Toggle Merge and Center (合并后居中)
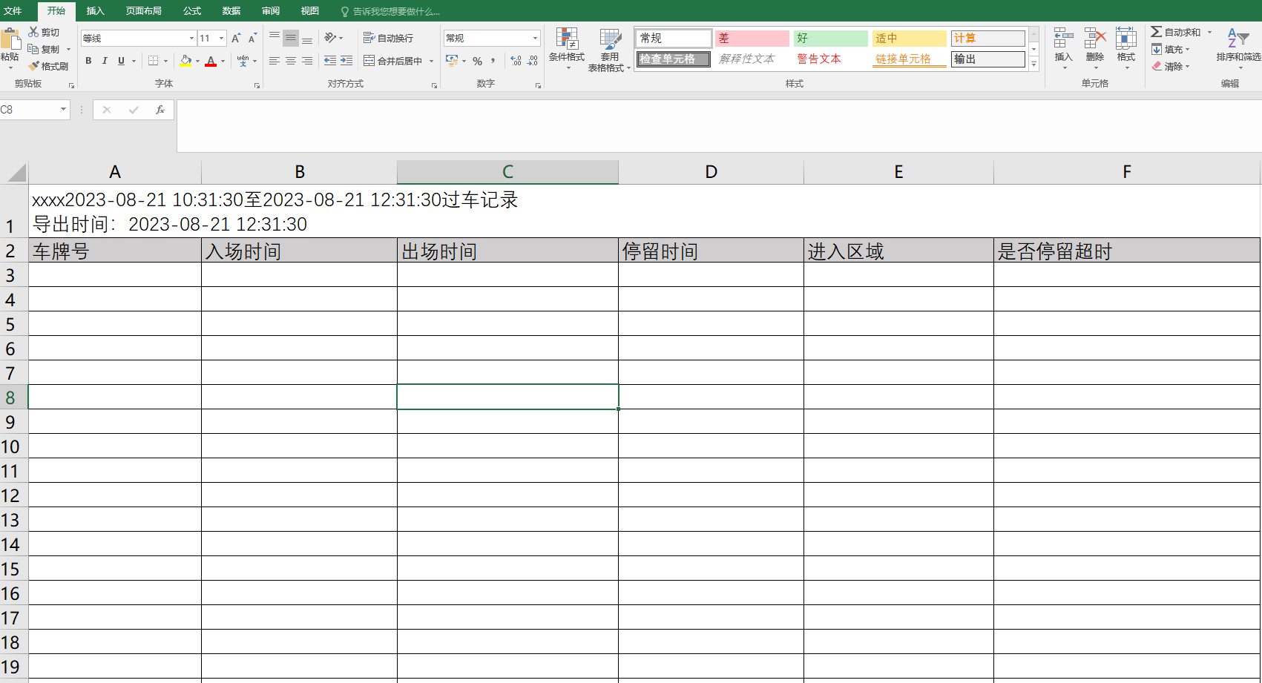 392,61
